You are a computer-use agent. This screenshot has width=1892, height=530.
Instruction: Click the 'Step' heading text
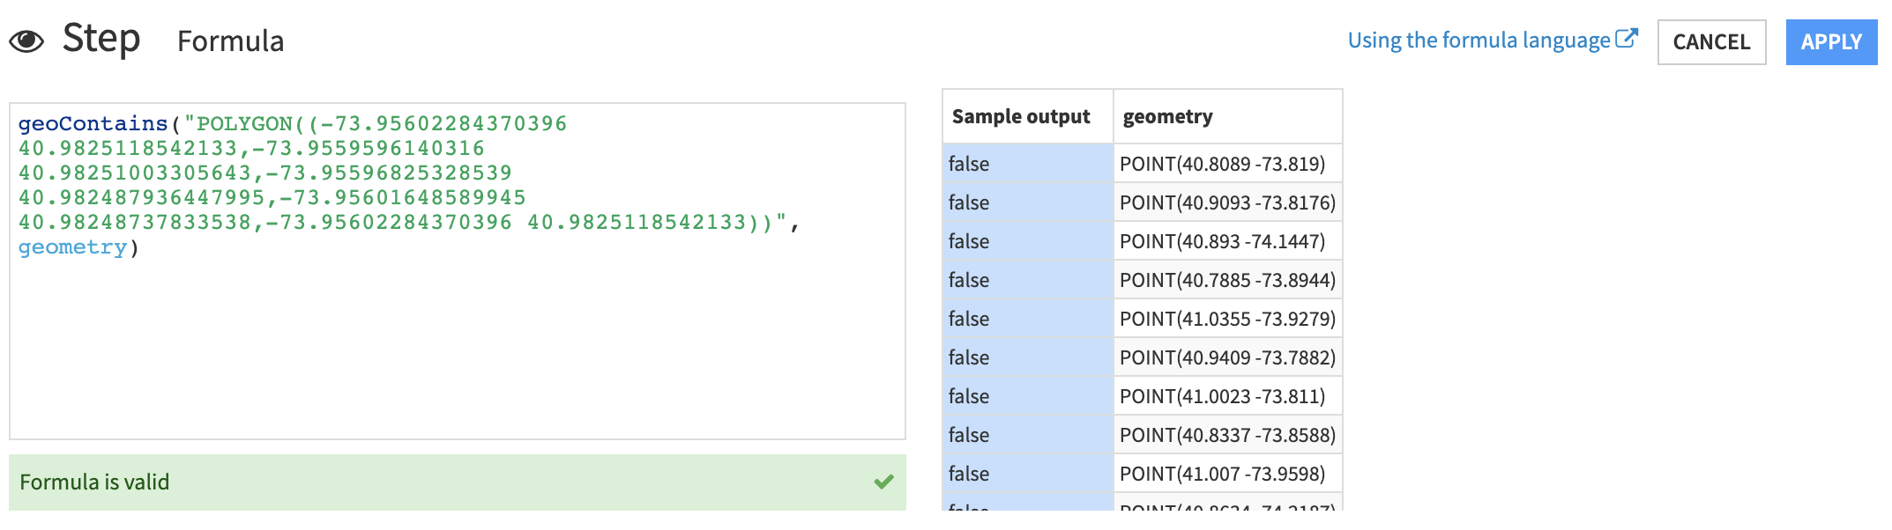tap(101, 40)
